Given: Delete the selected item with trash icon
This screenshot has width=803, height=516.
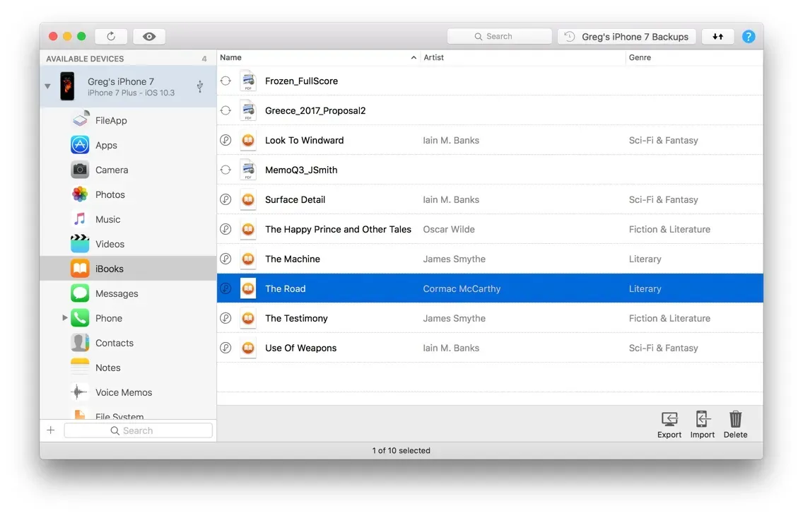Looking at the screenshot, I should 735,425.
